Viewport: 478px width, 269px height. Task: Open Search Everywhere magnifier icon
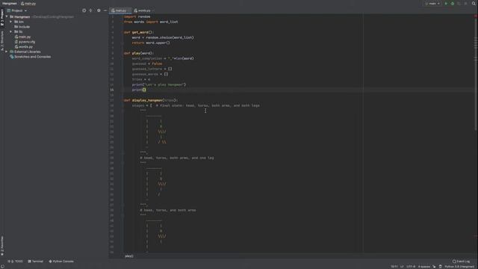pyautogui.click(x=474, y=3)
